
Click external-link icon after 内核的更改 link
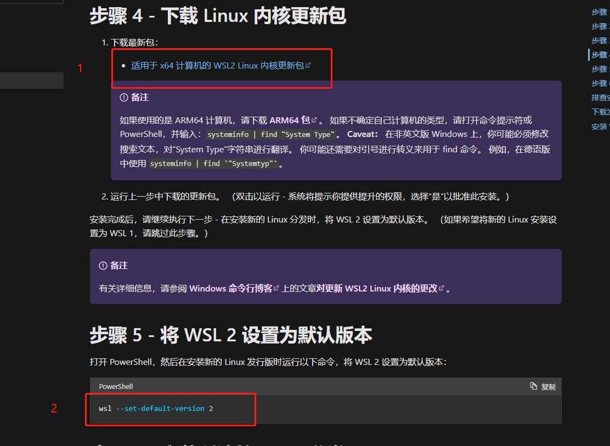441,288
